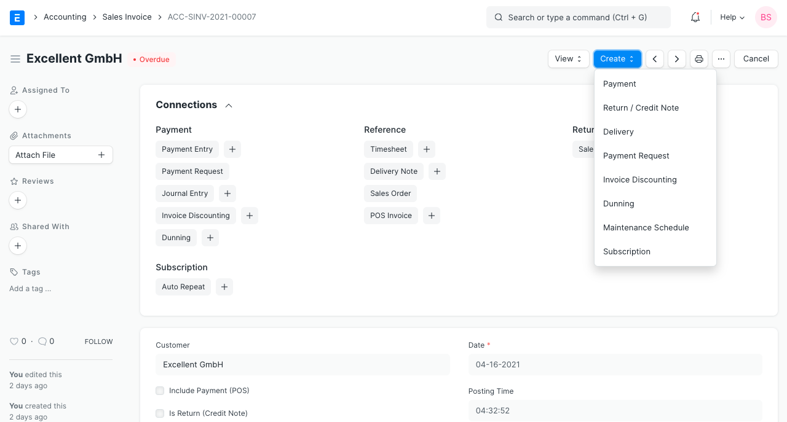Screen dimensions: 787x422
Task: Click the ellipsis menu beside the printer icon
Action: point(721,58)
